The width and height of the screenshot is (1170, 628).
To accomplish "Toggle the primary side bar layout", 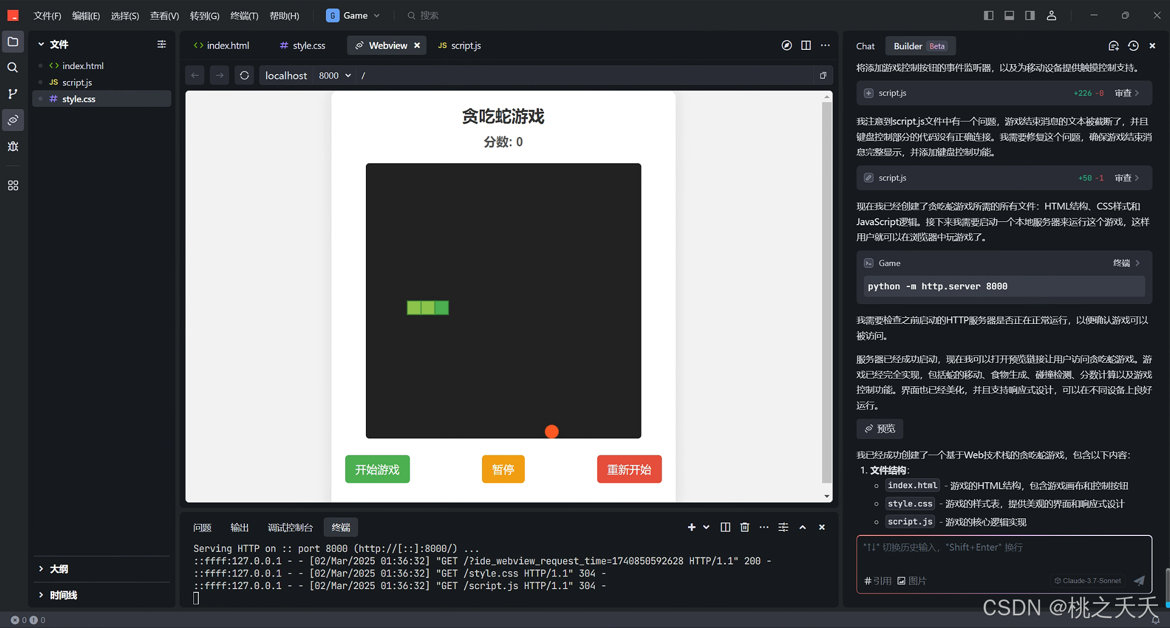I will pyautogui.click(x=989, y=15).
